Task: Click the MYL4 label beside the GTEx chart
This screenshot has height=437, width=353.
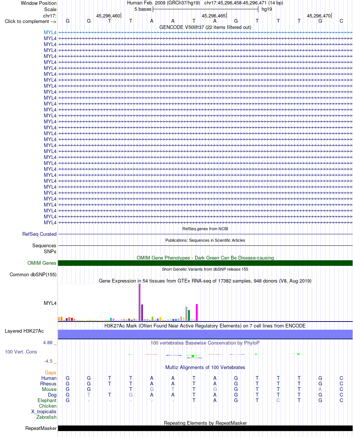Action: (50, 303)
